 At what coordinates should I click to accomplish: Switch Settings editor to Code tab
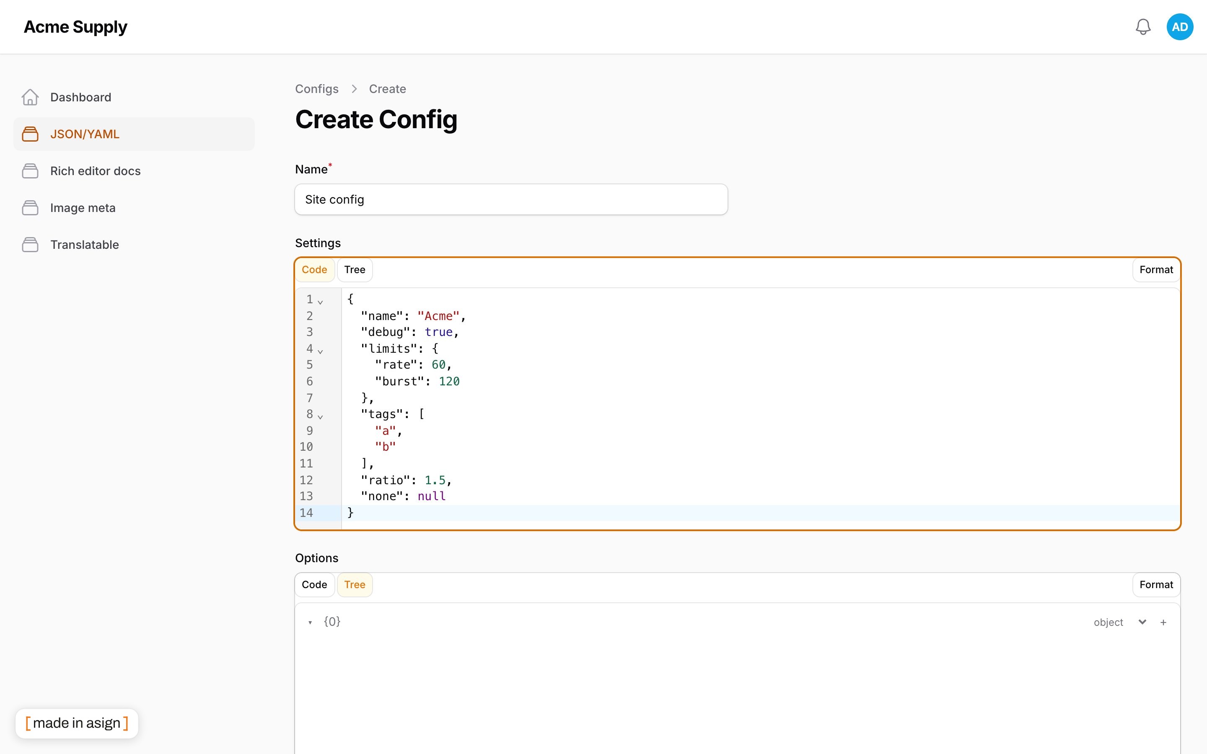pos(314,270)
